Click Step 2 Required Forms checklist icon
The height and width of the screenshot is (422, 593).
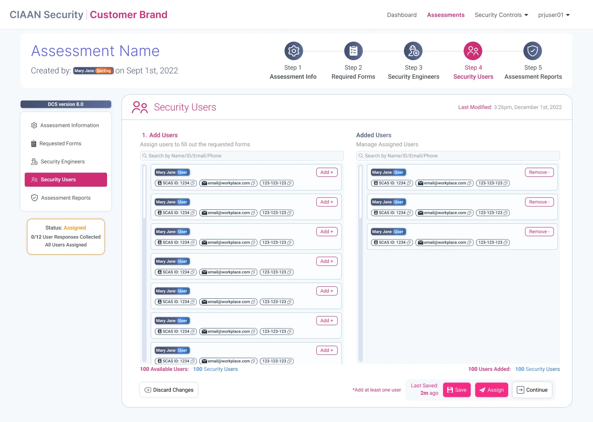tap(353, 51)
